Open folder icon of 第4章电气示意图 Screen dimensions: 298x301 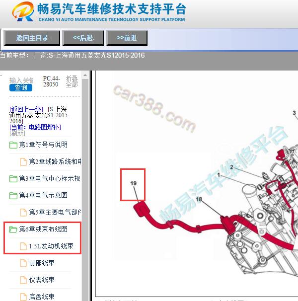pos(13,196)
